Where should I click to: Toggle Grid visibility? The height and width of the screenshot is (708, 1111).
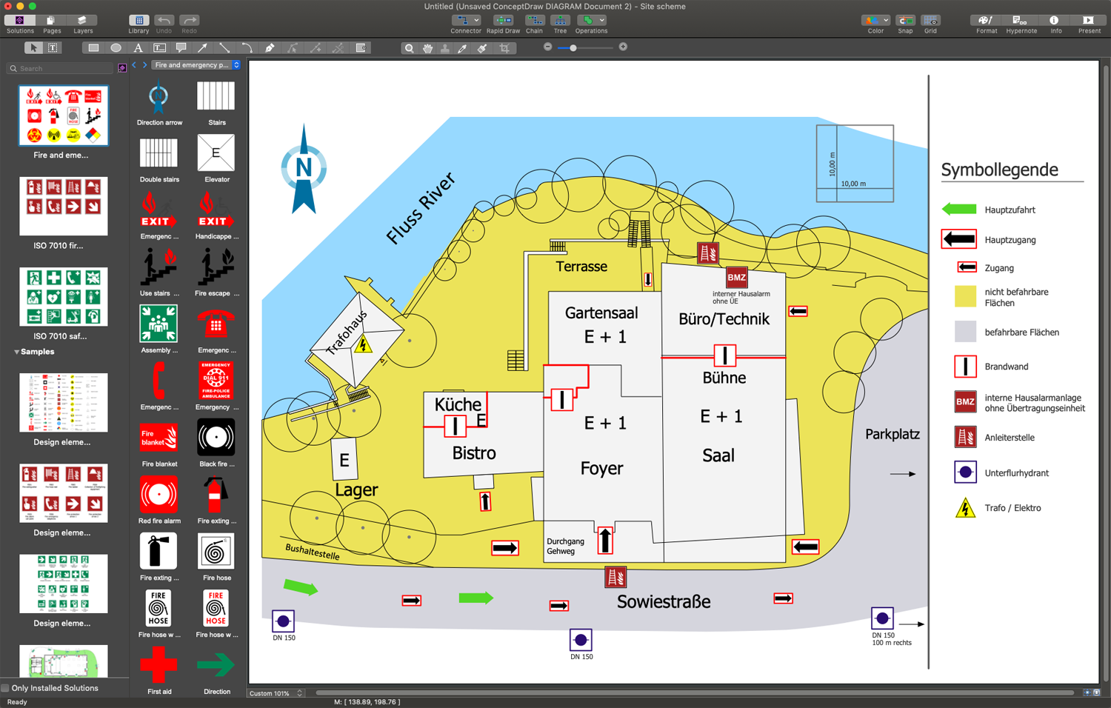pos(930,24)
